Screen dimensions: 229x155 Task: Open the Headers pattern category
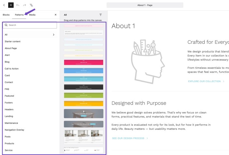pyautogui.click(x=9, y=110)
